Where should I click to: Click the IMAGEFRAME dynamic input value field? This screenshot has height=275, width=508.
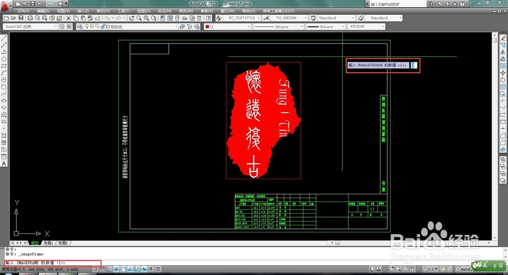[x=413, y=65]
